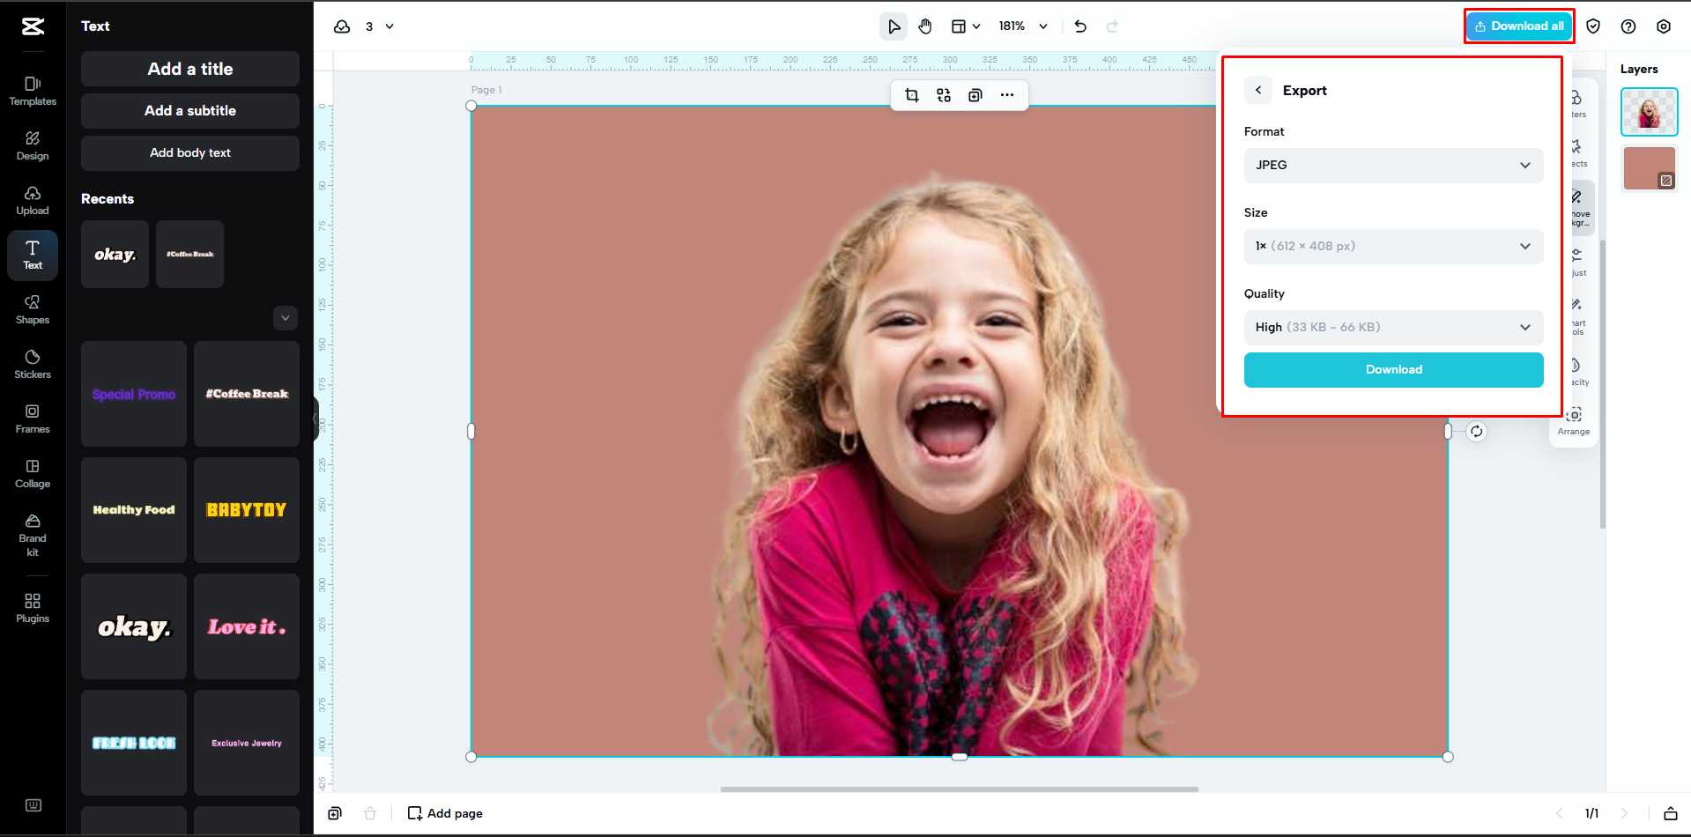The height and width of the screenshot is (837, 1691).
Task: Click the Download button in the Export panel
Action: click(1392, 369)
